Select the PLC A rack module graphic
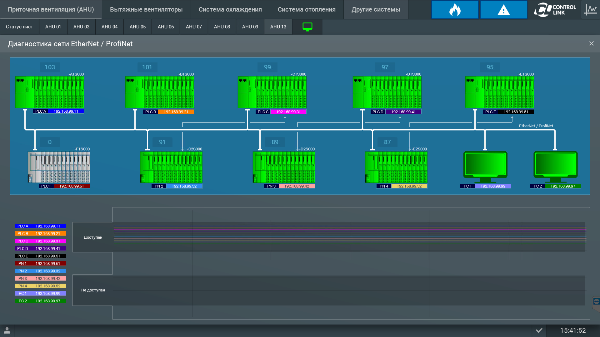This screenshot has height=337, width=600. pos(50,92)
